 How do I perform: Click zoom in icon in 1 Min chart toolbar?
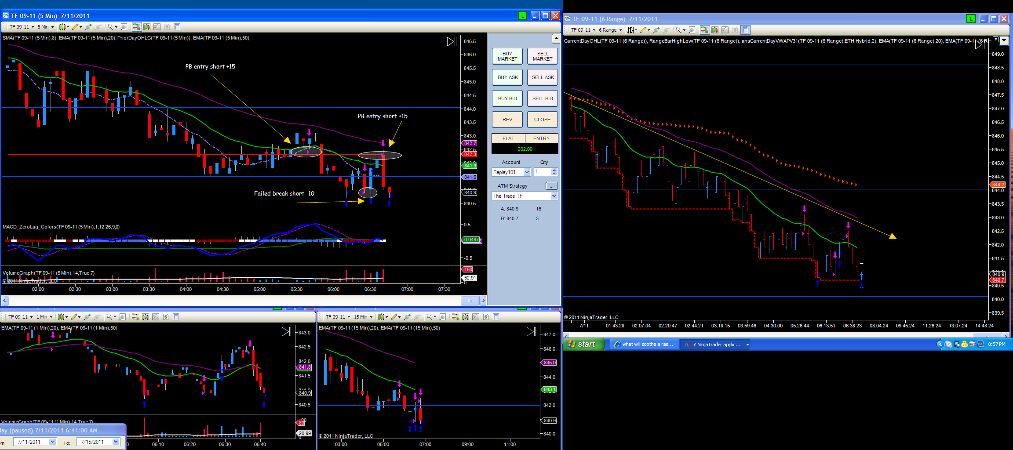pyautogui.click(x=87, y=317)
